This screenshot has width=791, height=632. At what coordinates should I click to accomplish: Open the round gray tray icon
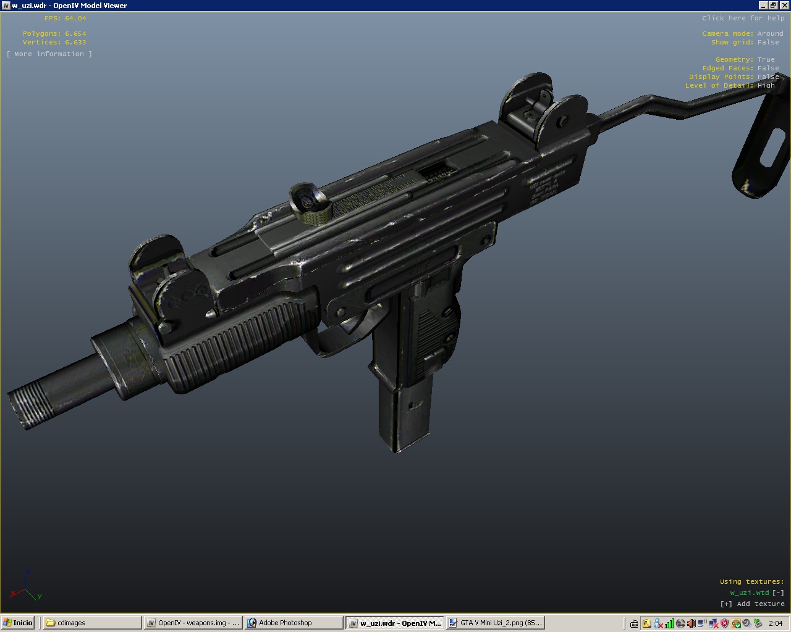(680, 623)
